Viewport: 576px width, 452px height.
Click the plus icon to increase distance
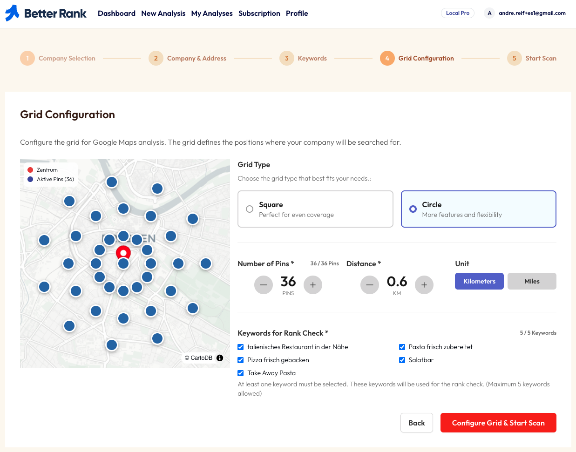[424, 284]
